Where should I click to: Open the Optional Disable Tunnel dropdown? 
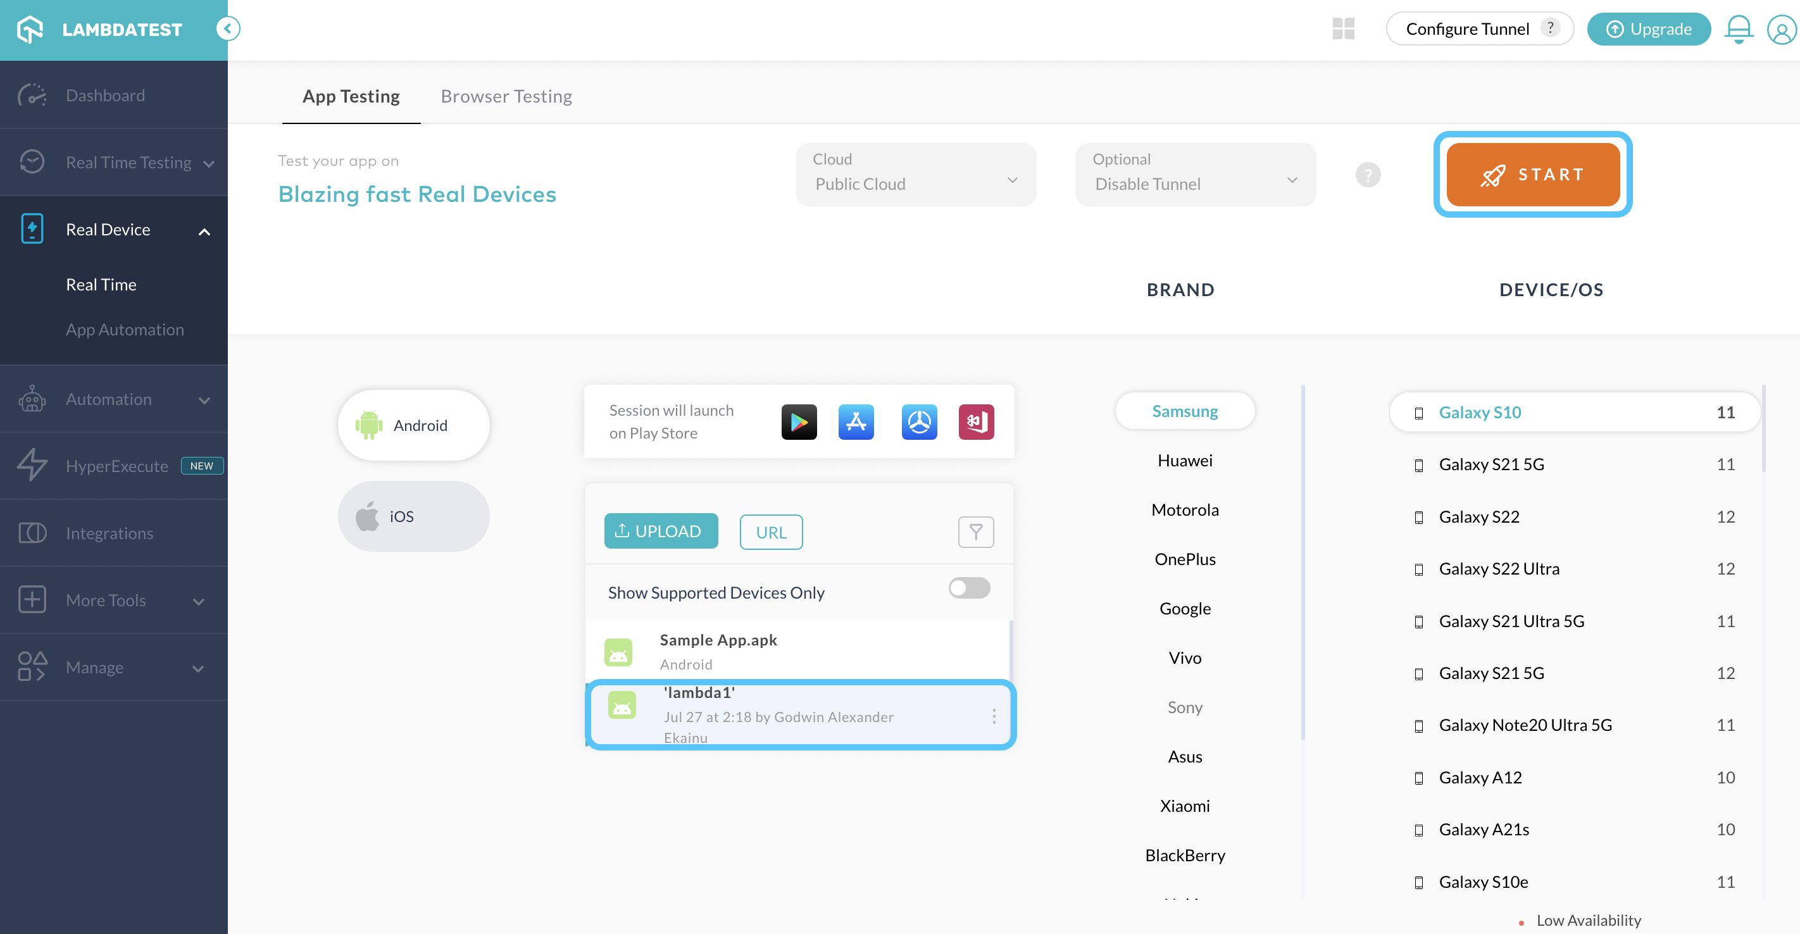pyautogui.click(x=1195, y=175)
